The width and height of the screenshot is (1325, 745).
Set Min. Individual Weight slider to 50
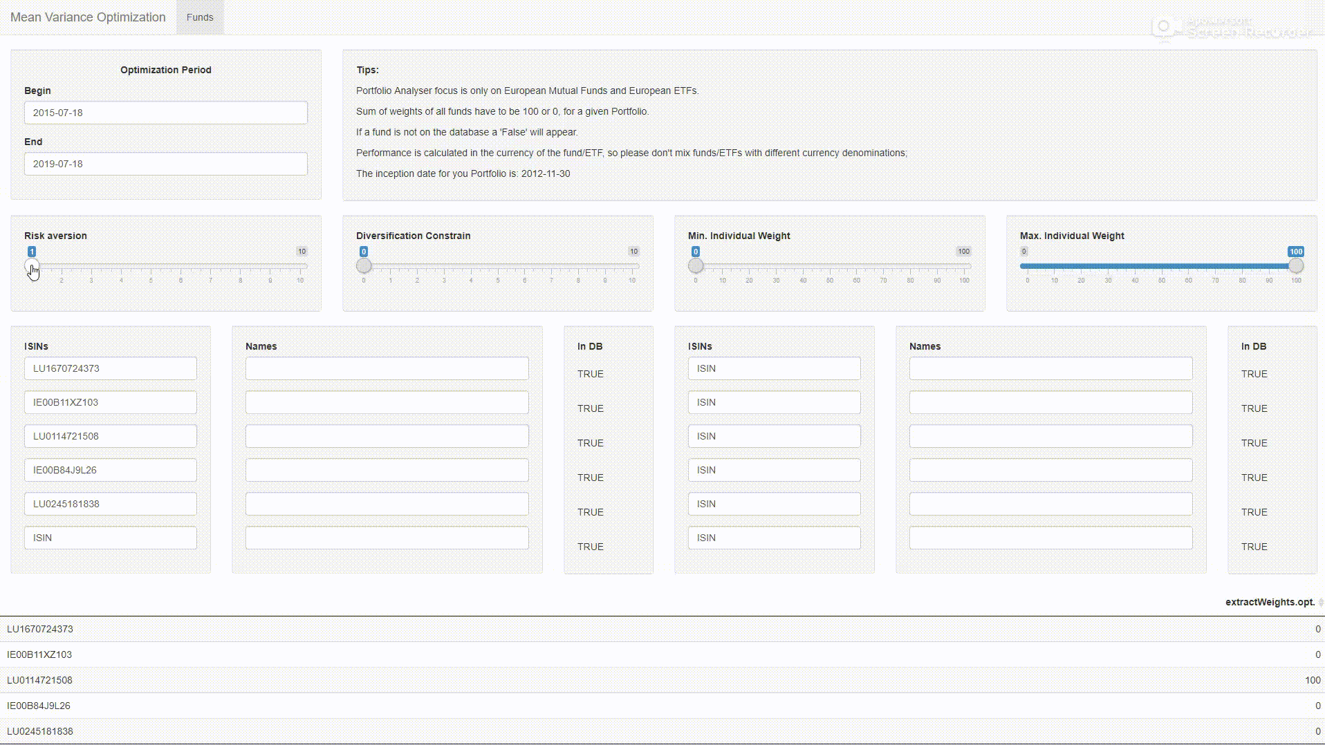click(830, 266)
